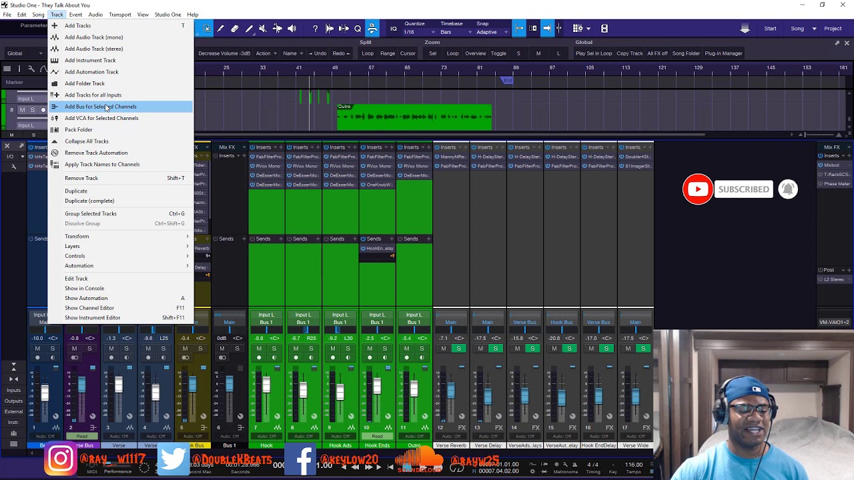
Task: Expand the Layers submenu
Action: (x=121, y=246)
